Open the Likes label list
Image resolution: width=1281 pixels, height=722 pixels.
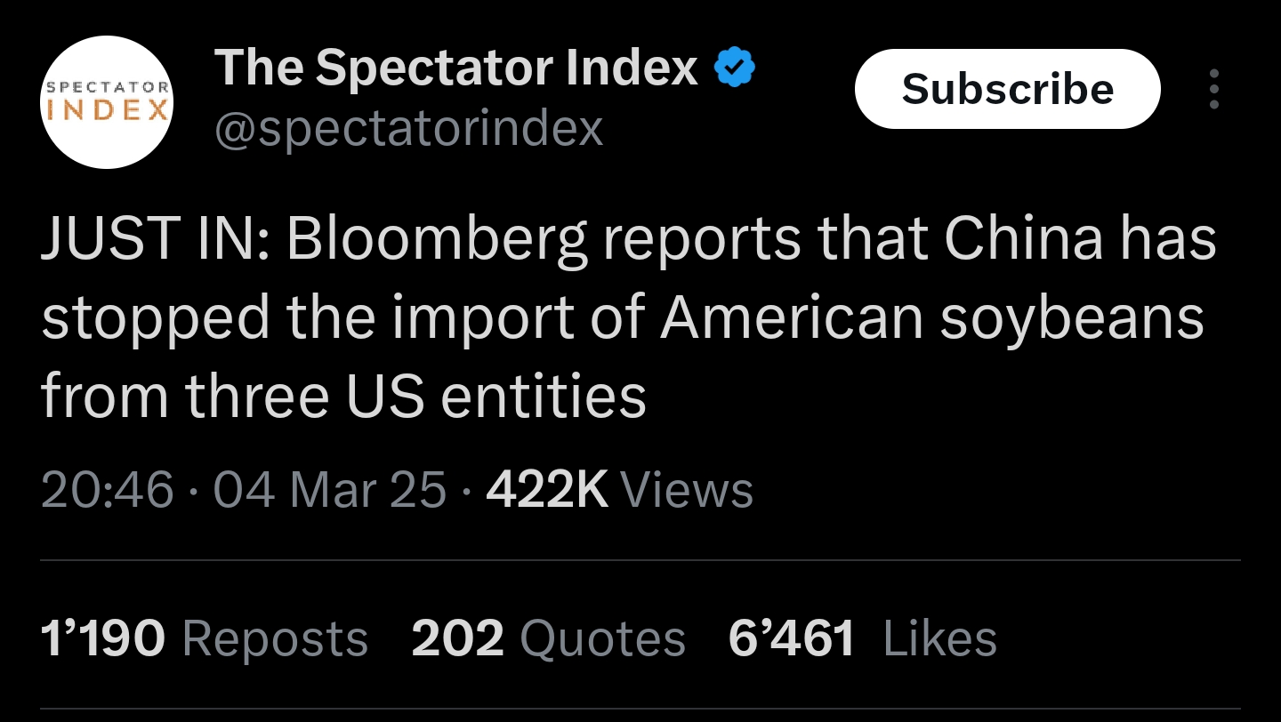click(940, 638)
